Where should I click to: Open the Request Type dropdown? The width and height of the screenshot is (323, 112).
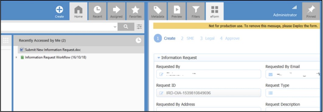(x=293, y=93)
